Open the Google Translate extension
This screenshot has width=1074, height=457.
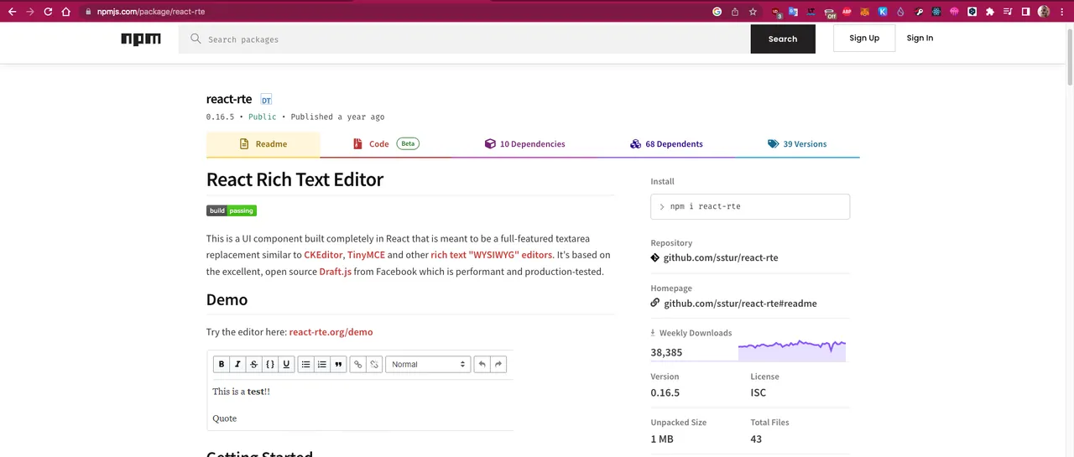[x=793, y=12]
